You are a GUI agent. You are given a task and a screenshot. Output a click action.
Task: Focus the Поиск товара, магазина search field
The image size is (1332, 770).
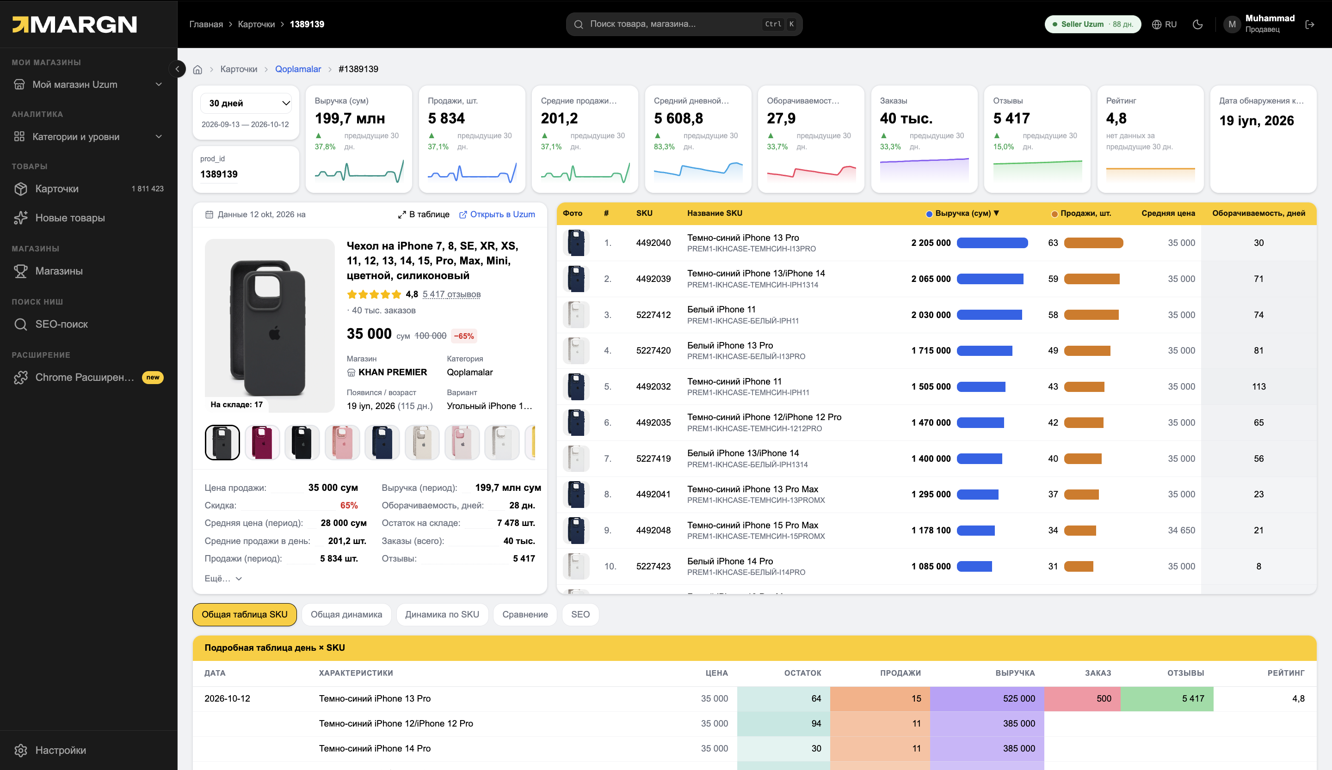point(684,24)
